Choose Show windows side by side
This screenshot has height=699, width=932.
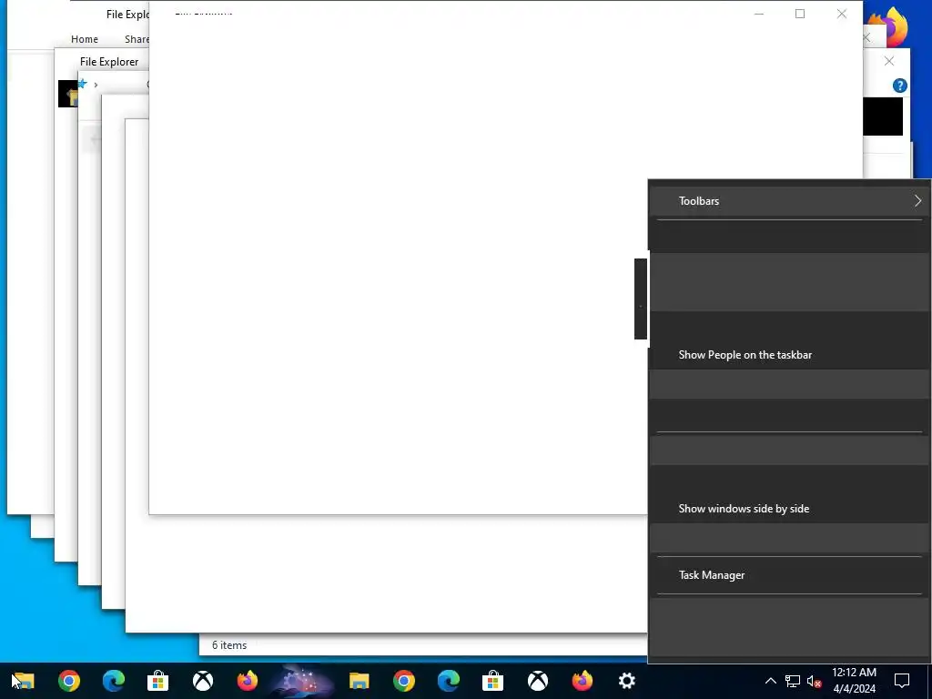click(789, 509)
